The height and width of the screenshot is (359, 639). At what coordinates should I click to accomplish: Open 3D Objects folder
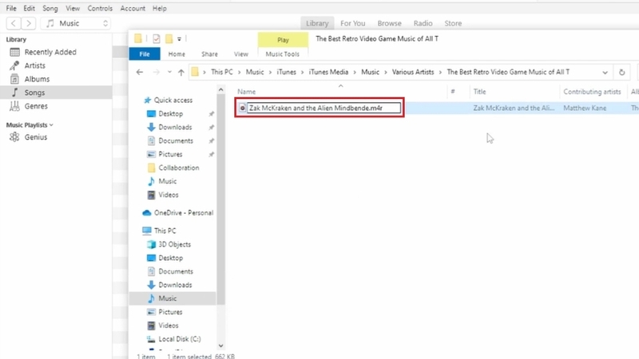pyautogui.click(x=174, y=244)
